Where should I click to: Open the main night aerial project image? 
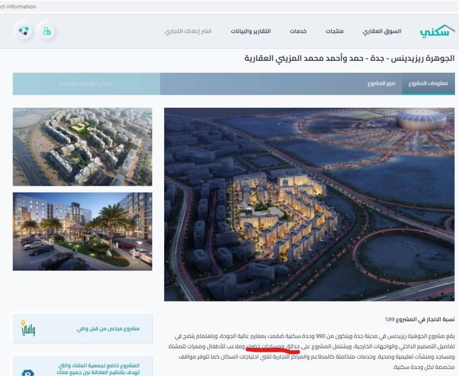309,205
